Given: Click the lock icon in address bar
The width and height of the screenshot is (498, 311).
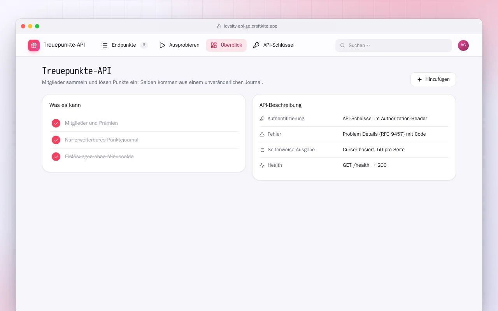Looking at the screenshot, I should click(x=219, y=26).
